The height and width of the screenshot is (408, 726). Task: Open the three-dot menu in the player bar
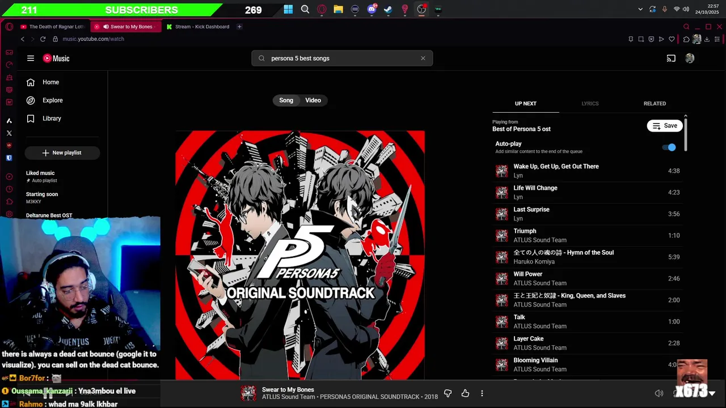click(482, 393)
